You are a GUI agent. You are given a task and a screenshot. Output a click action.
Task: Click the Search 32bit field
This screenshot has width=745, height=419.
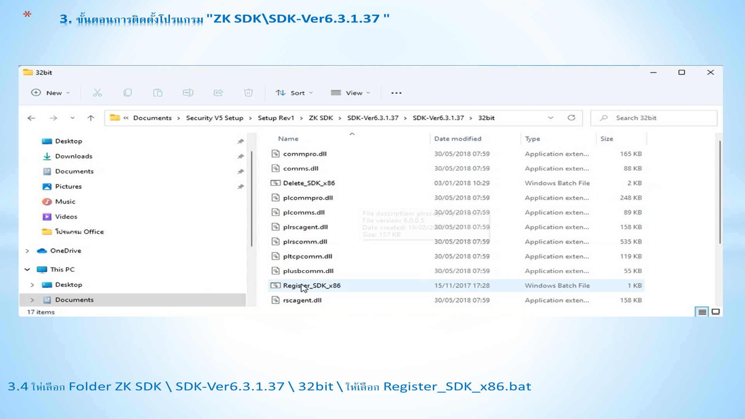654,118
